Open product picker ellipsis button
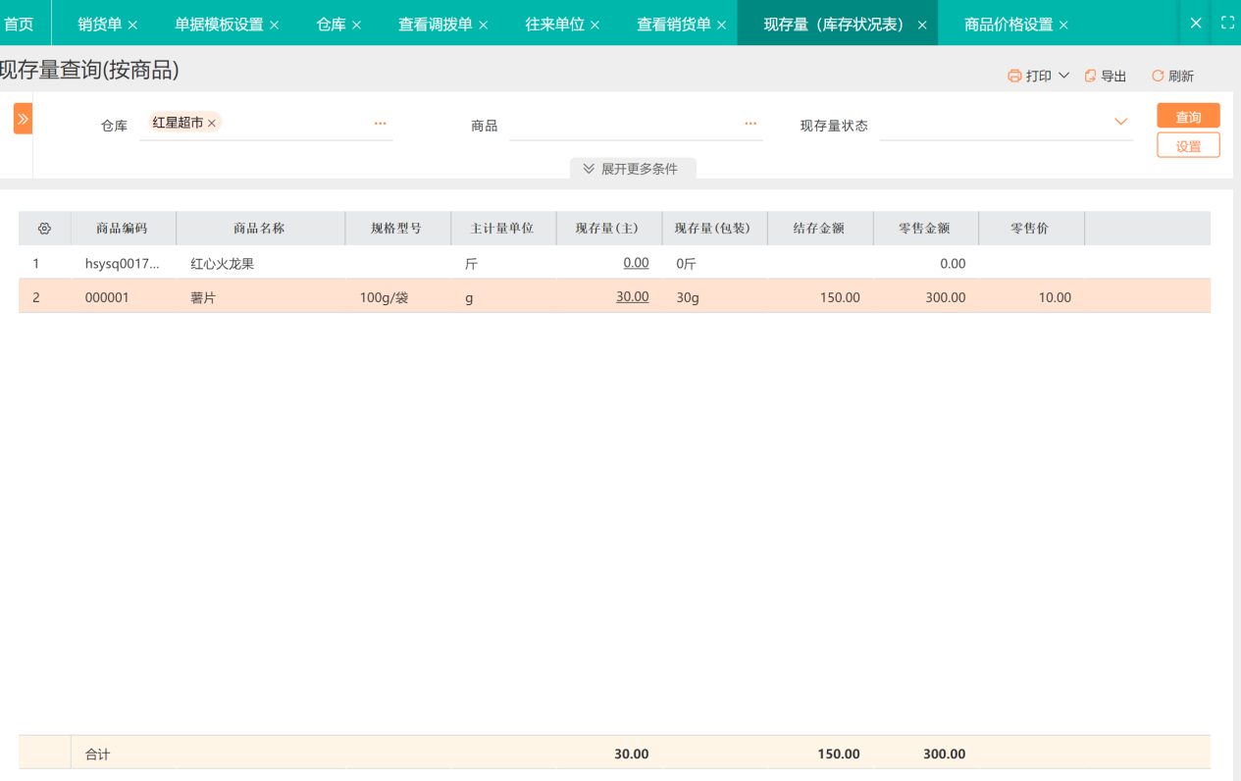The width and height of the screenshot is (1241, 781). tap(750, 124)
